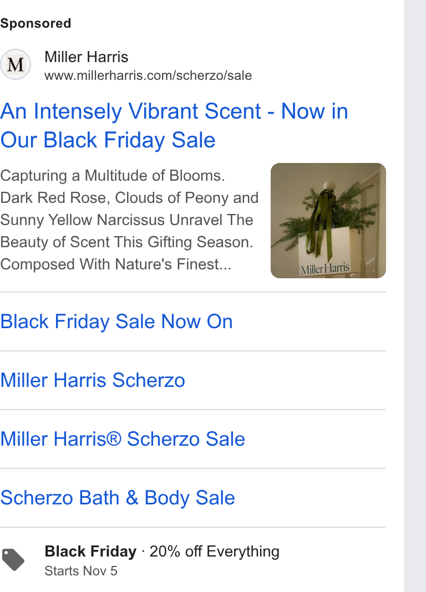Click 'Our Black Friday Sale' headline line
The image size is (426, 592).
click(108, 140)
